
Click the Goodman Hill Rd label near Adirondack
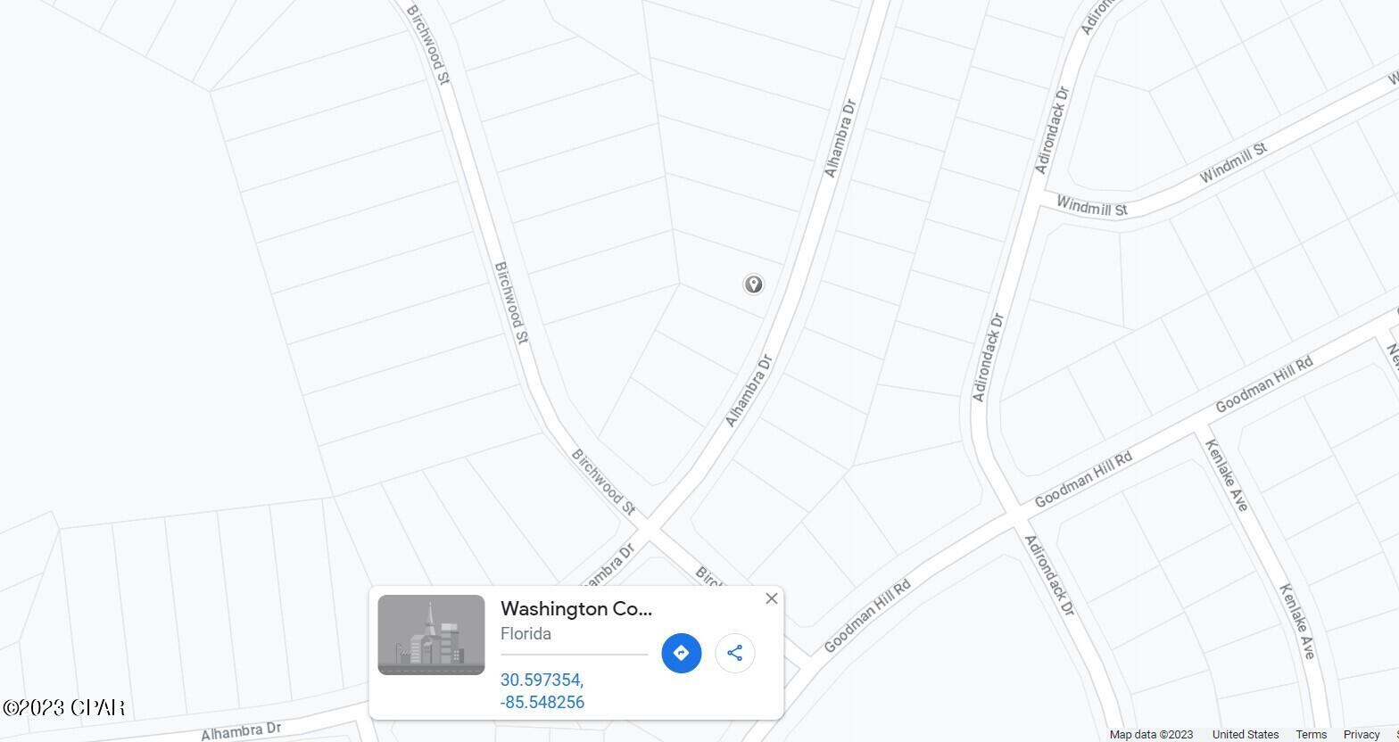click(1082, 480)
